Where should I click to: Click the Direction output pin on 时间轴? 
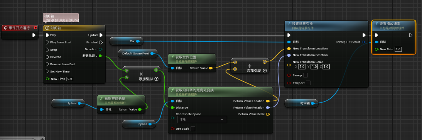[x=101, y=49]
